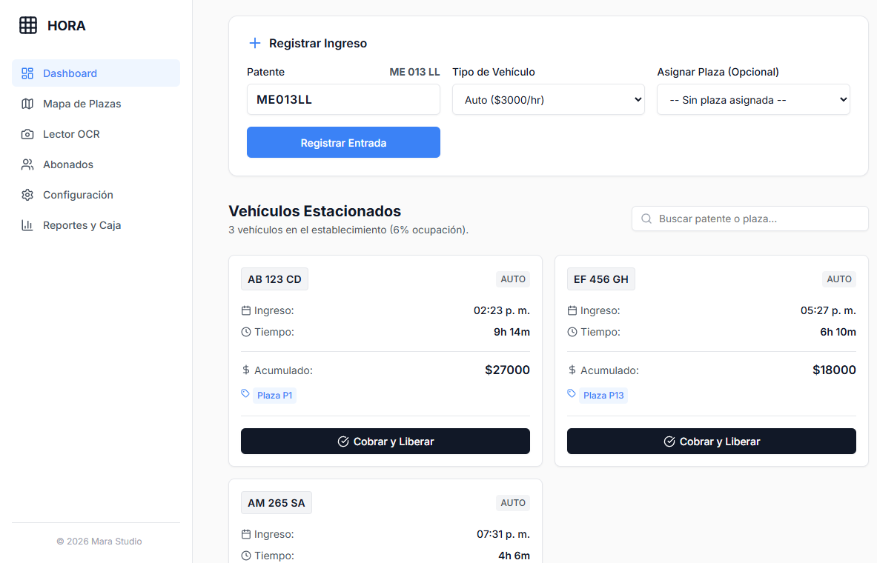The image size is (877, 563).
Task: Click the Lector OCR camera icon
Action: click(27, 134)
